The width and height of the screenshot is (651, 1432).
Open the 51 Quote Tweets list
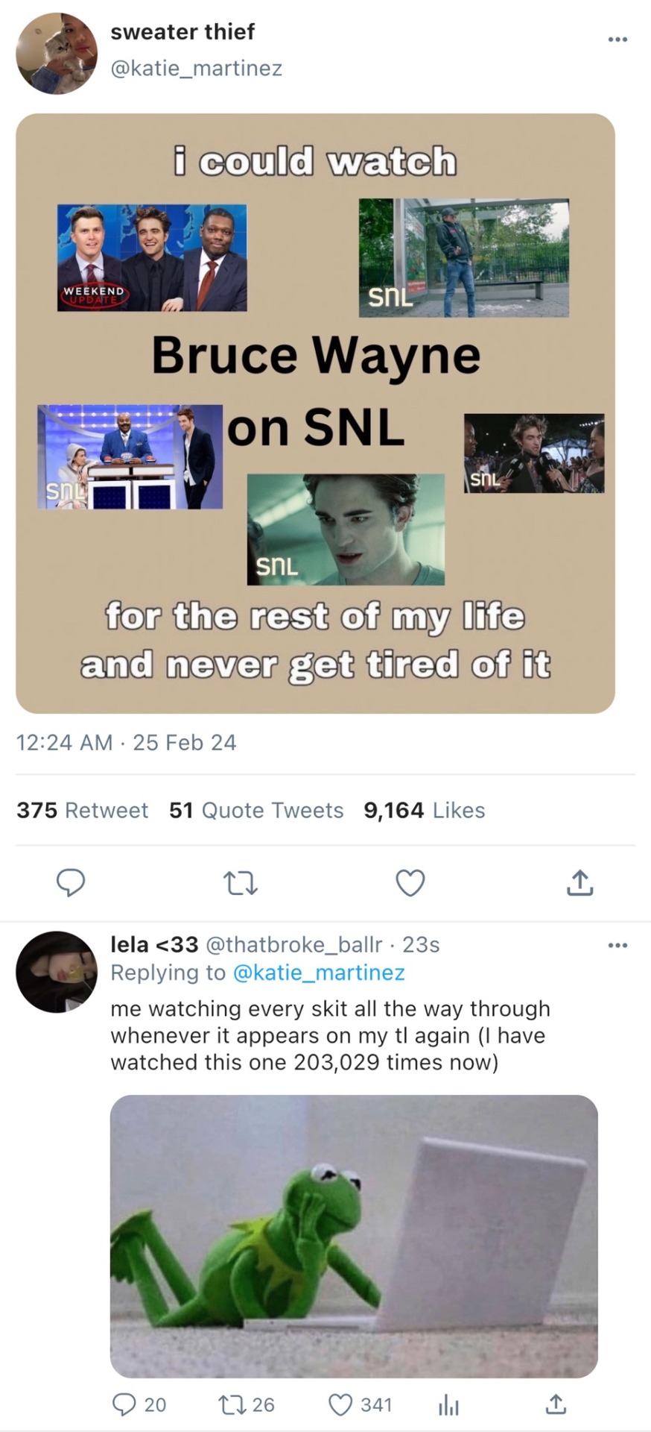(x=256, y=811)
